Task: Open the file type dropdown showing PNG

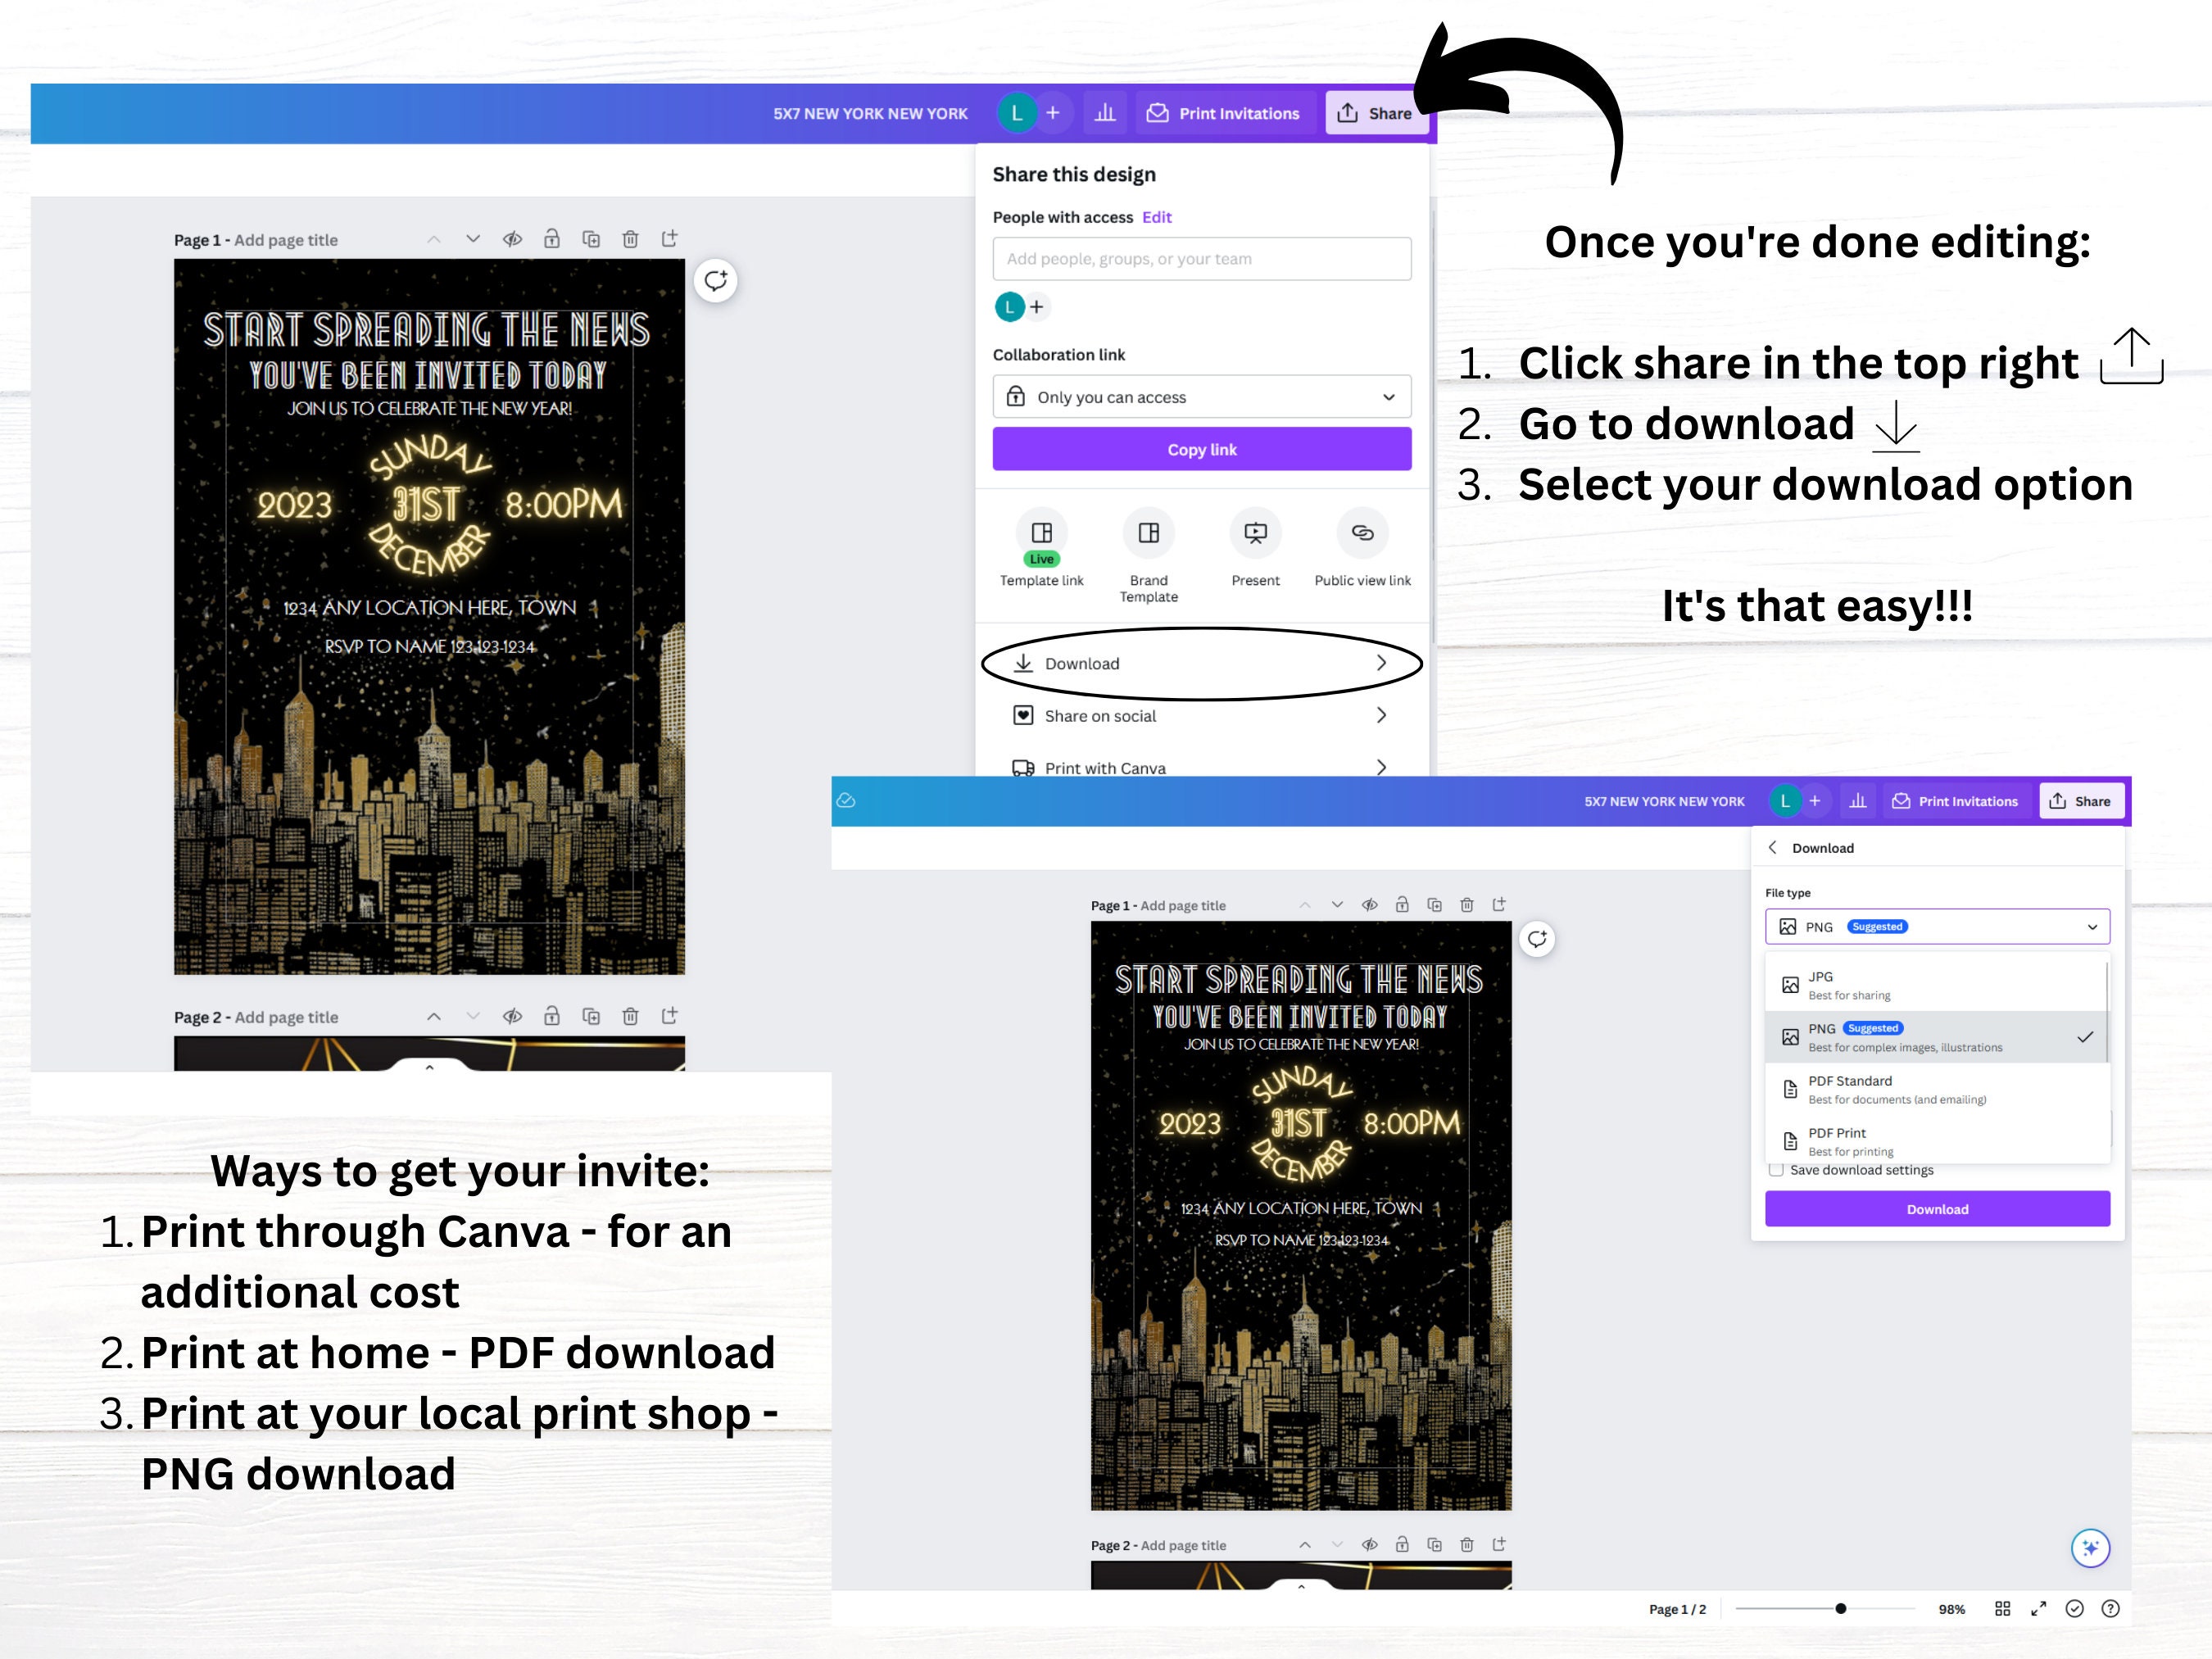Action: tap(1937, 926)
